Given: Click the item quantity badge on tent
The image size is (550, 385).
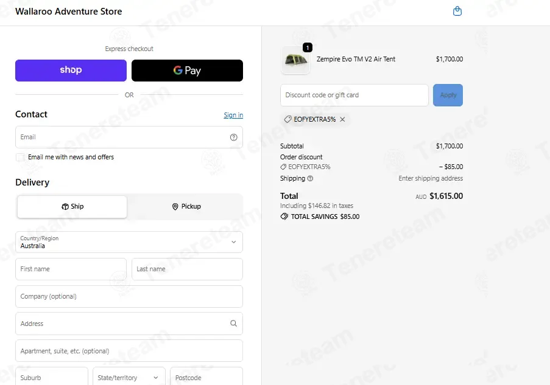Looking at the screenshot, I should coord(307,47).
